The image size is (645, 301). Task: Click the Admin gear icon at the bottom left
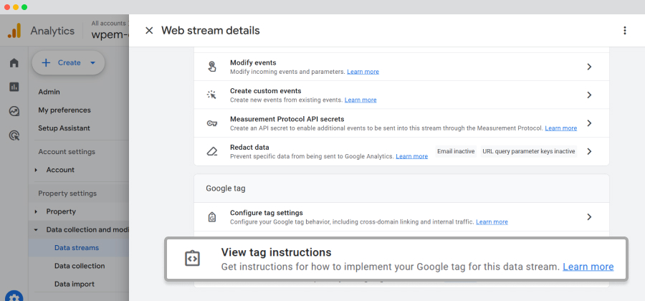14,297
